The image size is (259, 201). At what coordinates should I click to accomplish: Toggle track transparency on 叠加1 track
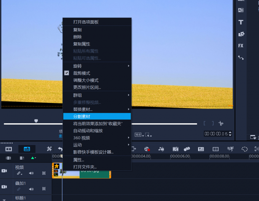click(x=44, y=189)
